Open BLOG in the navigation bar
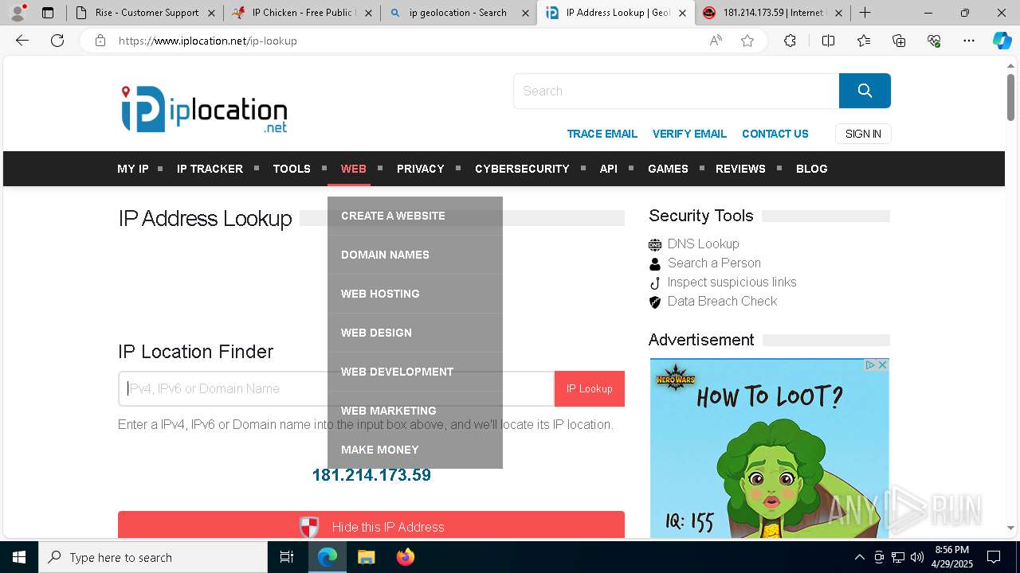 (812, 169)
